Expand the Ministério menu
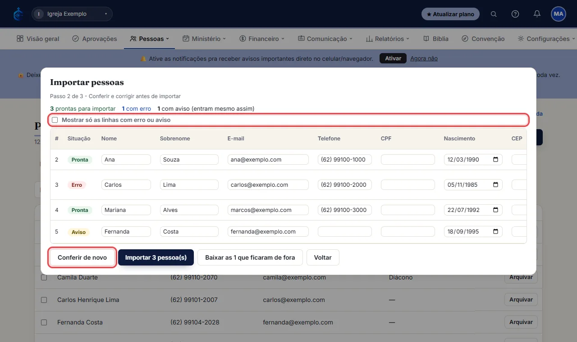This screenshot has width=577, height=342. click(x=204, y=39)
